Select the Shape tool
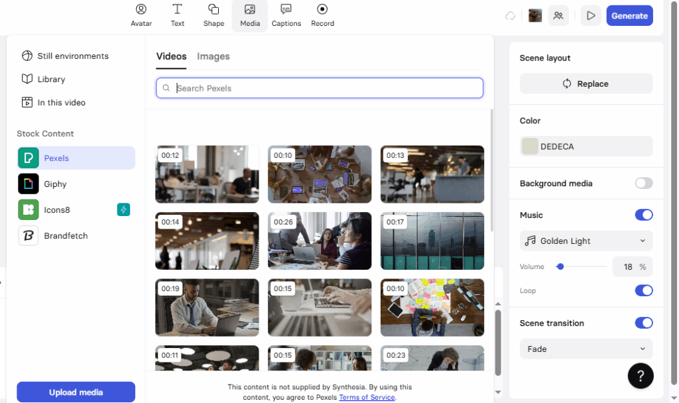 click(214, 15)
